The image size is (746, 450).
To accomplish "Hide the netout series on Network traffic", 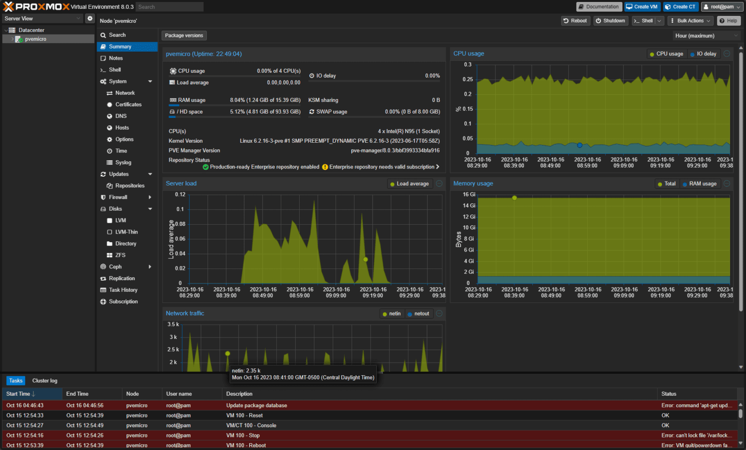I will click(419, 313).
